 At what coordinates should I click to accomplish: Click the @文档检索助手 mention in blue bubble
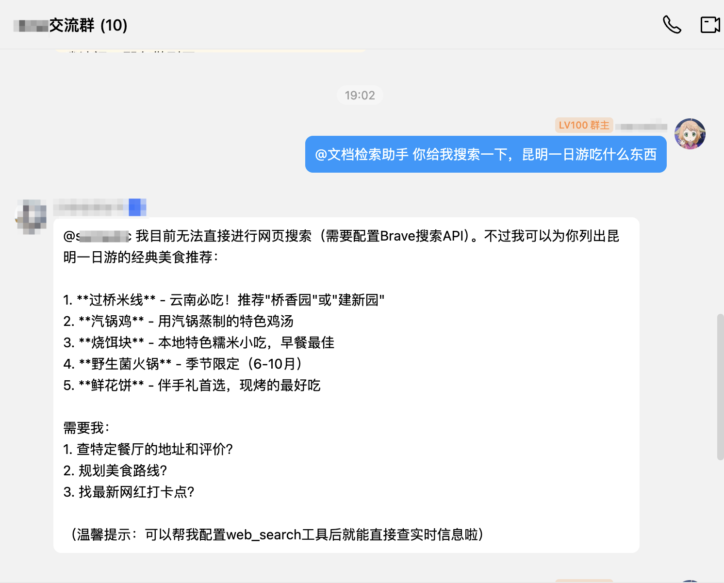(x=362, y=154)
